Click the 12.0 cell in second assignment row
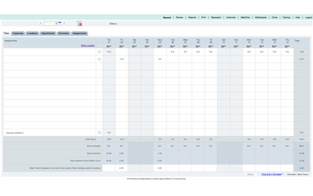313x196 pixels. tap(122, 59)
